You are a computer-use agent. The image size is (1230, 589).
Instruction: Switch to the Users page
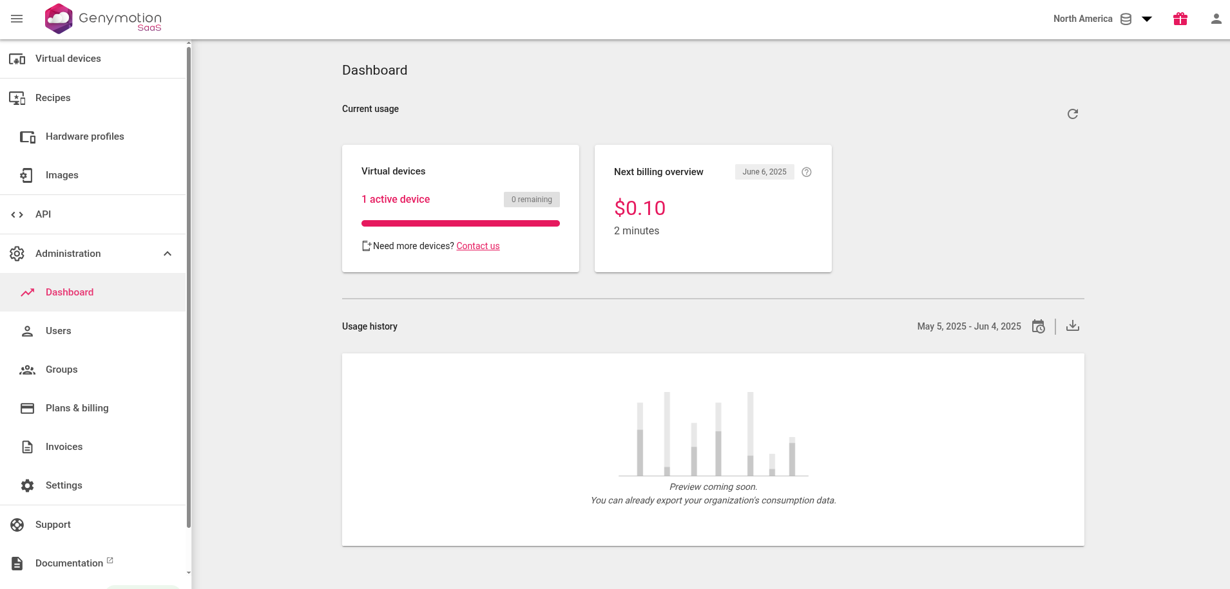tap(58, 330)
